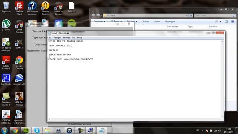Image resolution: width=238 pixels, height=134 pixels.
Task: Switch to Notepad taskbar button
Action: coord(102,131)
